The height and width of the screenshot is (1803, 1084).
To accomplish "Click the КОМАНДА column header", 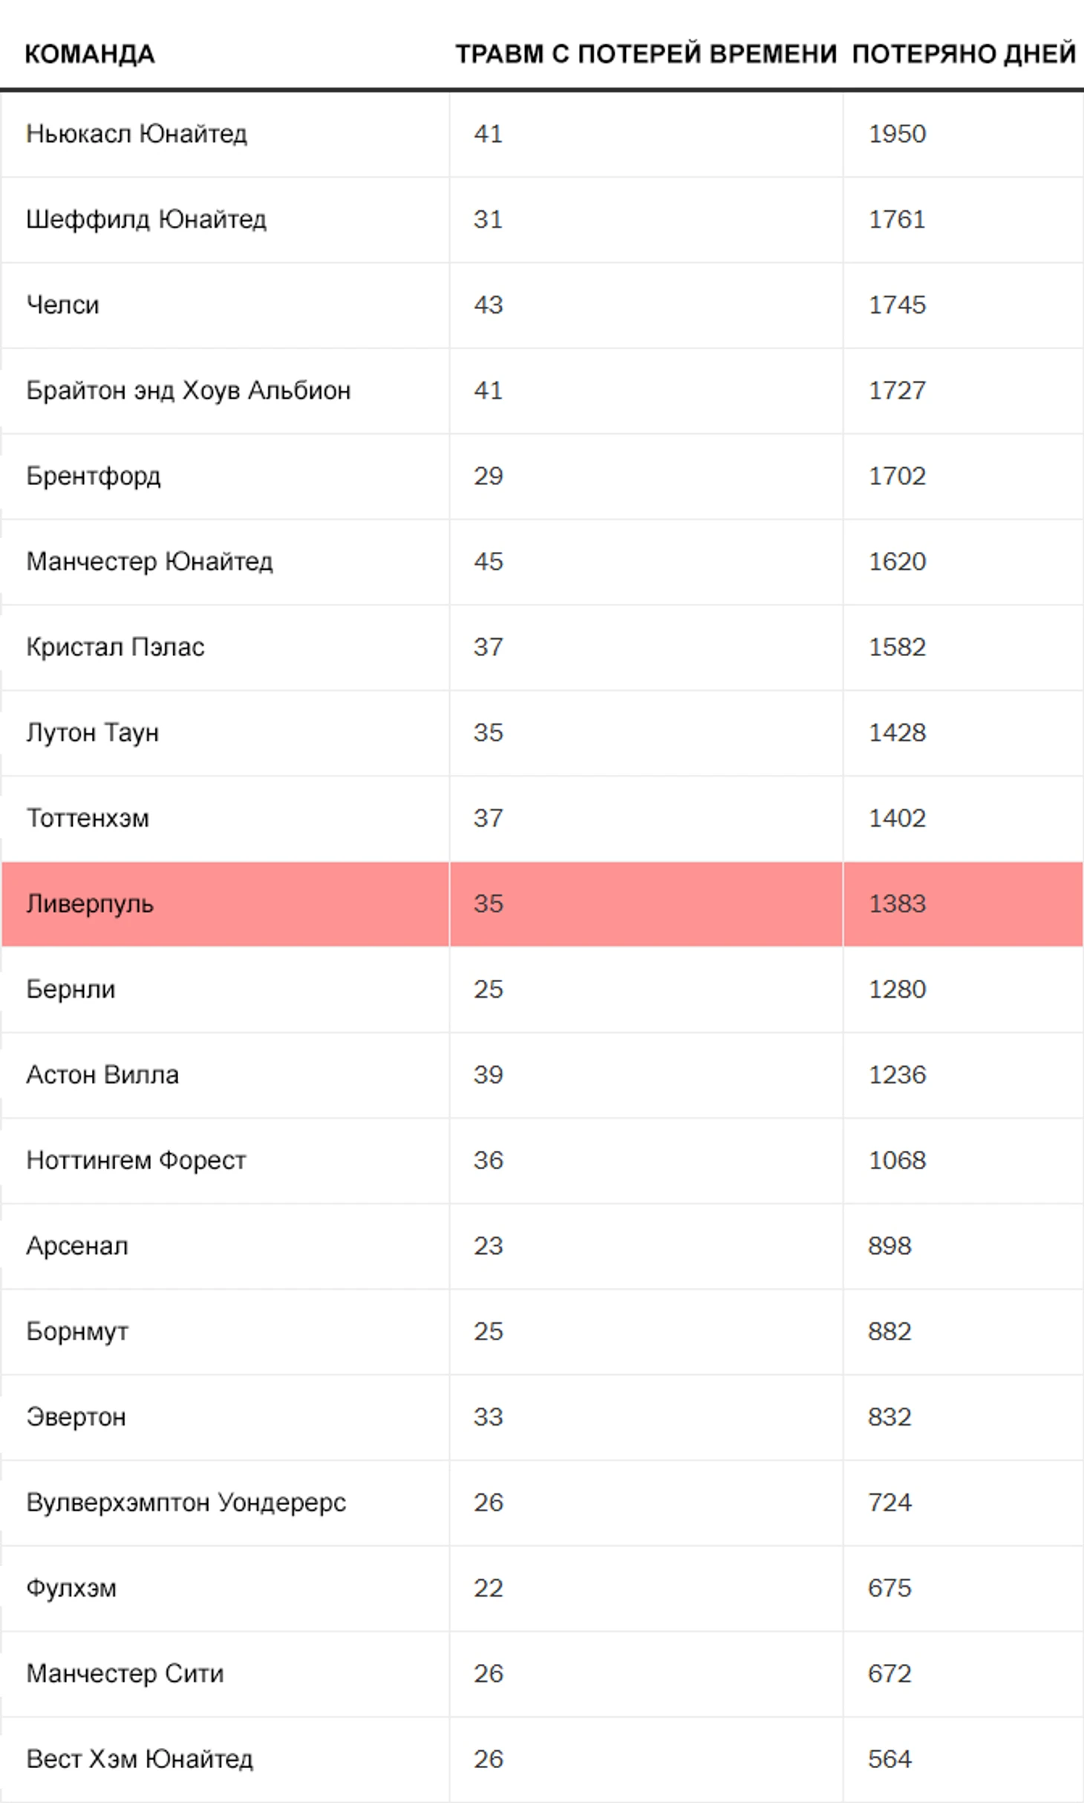I will 90,54.
